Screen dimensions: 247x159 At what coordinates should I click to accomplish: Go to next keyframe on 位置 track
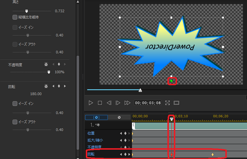(x=129, y=133)
